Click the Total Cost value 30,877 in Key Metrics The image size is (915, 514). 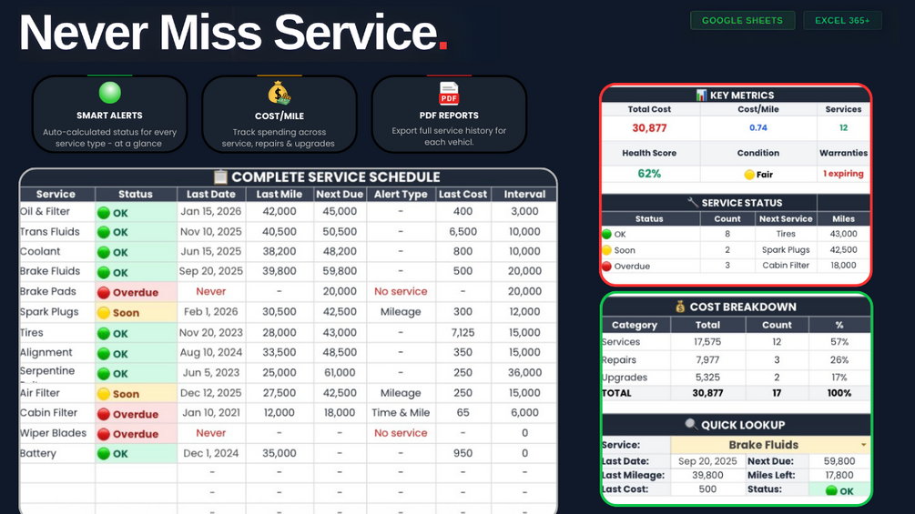pos(649,127)
